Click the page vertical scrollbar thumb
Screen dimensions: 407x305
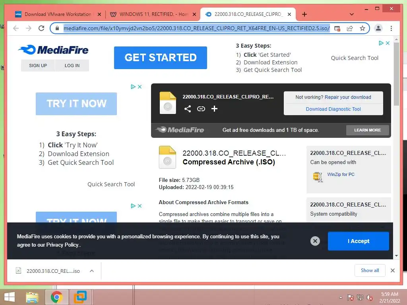pyautogui.click(x=396, y=74)
